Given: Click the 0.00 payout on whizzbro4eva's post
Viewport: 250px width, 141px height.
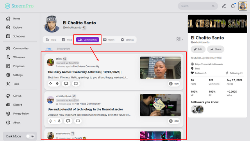Looking at the screenshot, I should [174, 121].
